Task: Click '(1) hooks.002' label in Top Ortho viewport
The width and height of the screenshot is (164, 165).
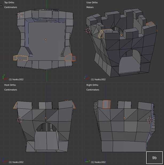Action: point(16,80)
